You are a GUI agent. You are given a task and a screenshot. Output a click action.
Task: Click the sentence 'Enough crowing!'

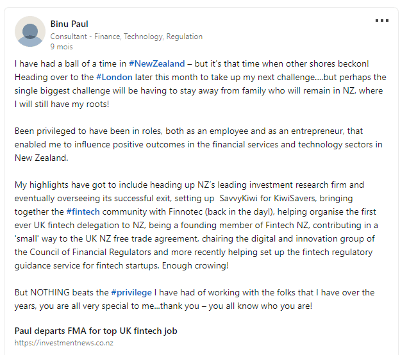coord(195,265)
